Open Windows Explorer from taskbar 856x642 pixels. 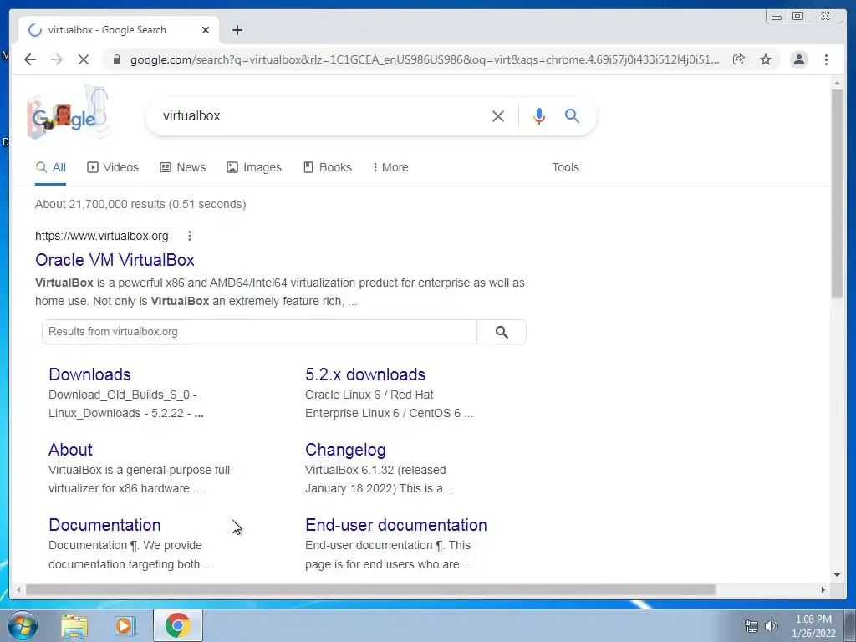point(74,625)
